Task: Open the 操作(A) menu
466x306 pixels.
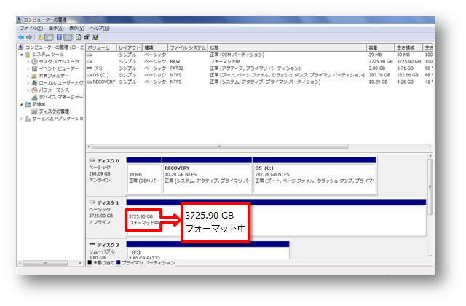Action: [x=56, y=28]
